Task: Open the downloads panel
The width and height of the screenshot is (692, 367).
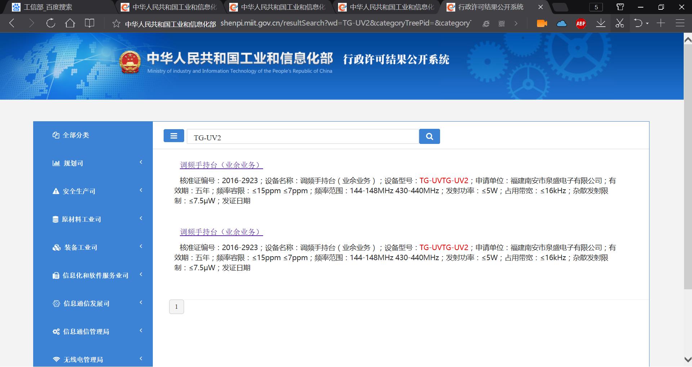Action: click(x=600, y=23)
